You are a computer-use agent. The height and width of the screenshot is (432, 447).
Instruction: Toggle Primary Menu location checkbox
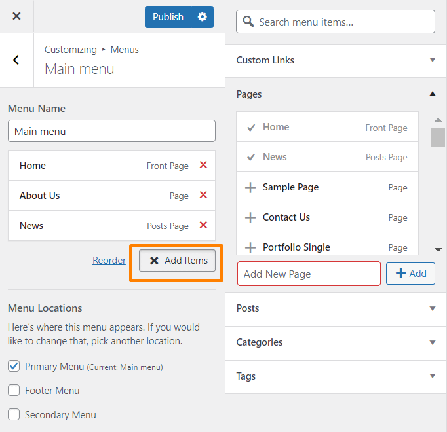pos(14,366)
